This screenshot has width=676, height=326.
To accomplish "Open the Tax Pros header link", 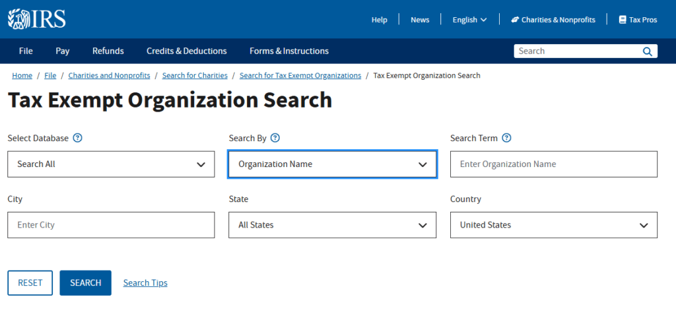I will [x=638, y=20].
